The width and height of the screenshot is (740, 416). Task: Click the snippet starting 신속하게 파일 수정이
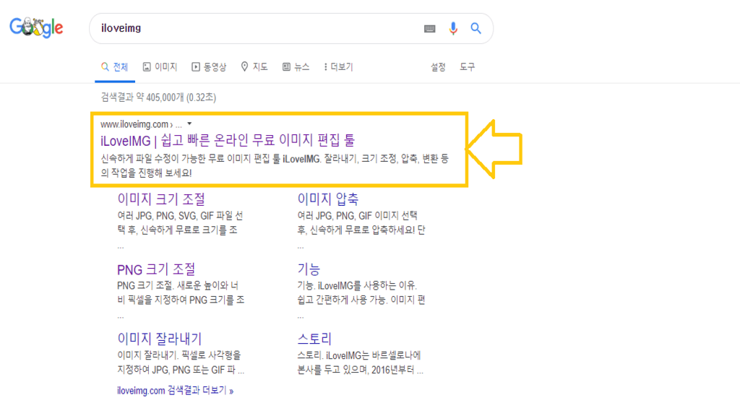(275, 165)
